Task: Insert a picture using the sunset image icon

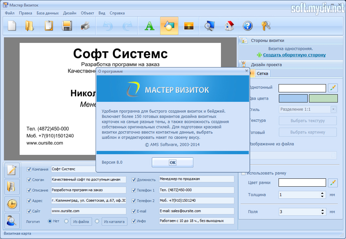Action: coord(189,26)
